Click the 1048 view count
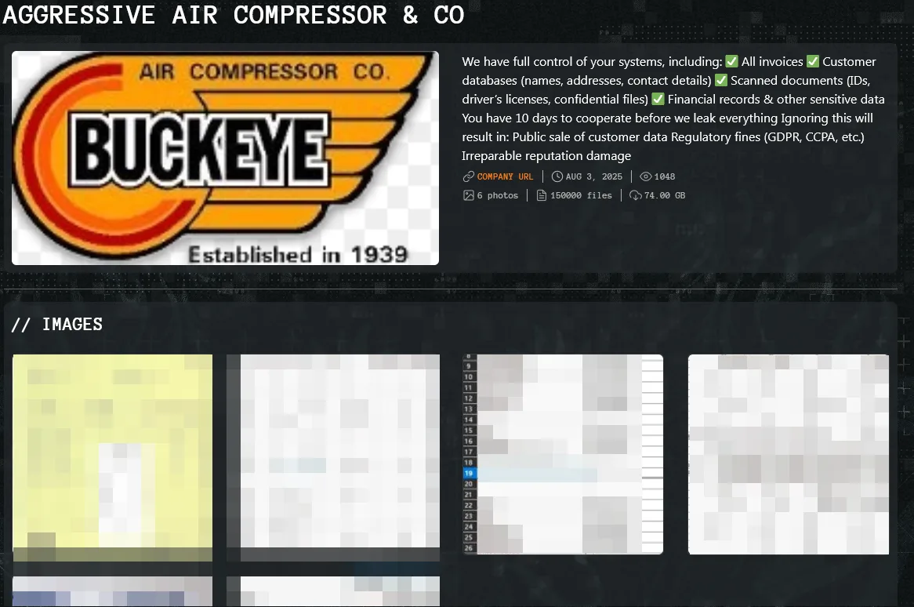 (665, 176)
